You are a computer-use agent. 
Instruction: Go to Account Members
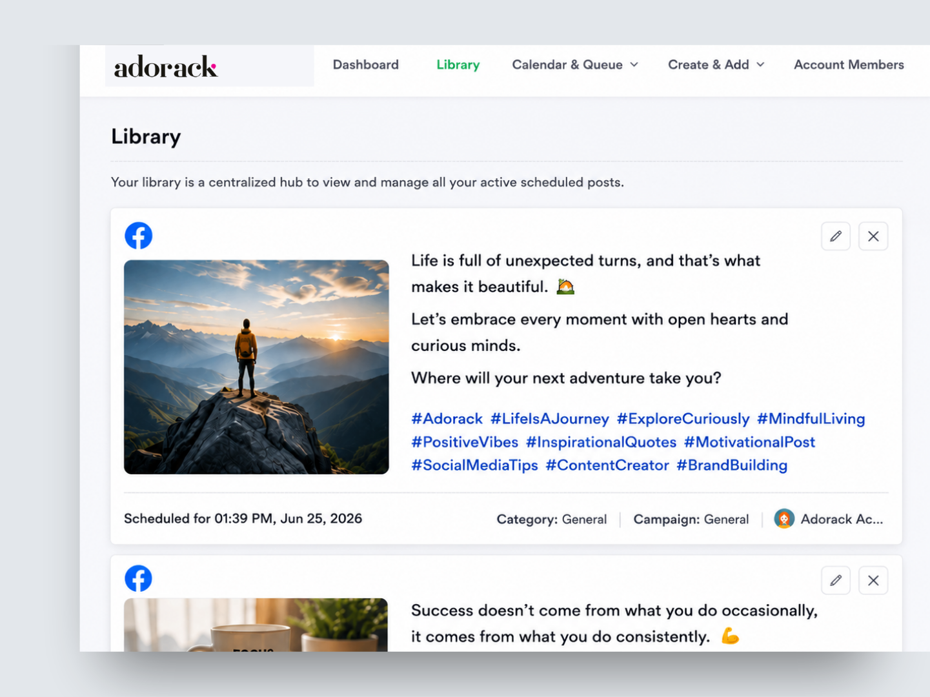click(x=849, y=65)
